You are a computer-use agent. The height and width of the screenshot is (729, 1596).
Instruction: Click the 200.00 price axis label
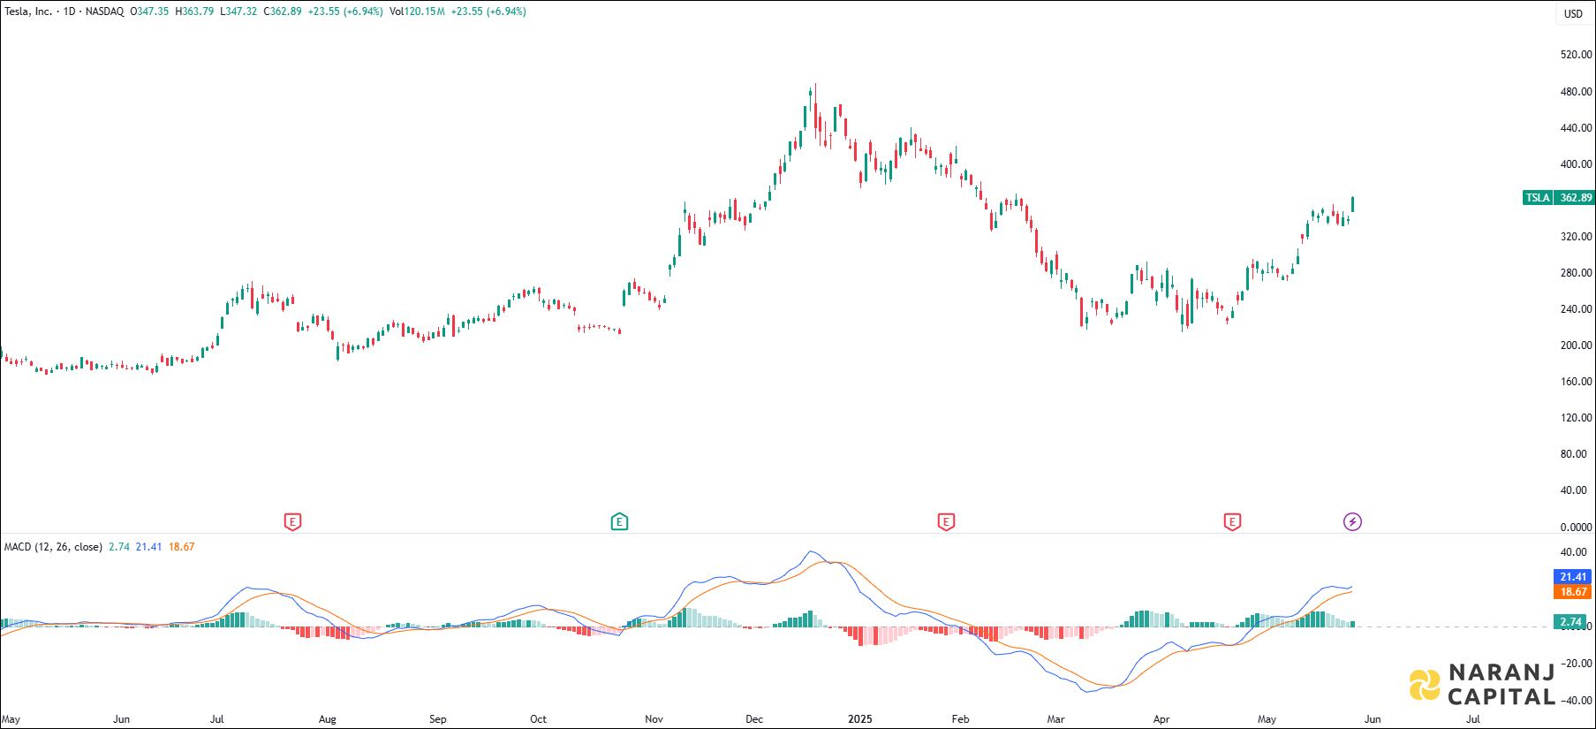point(1576,346)
